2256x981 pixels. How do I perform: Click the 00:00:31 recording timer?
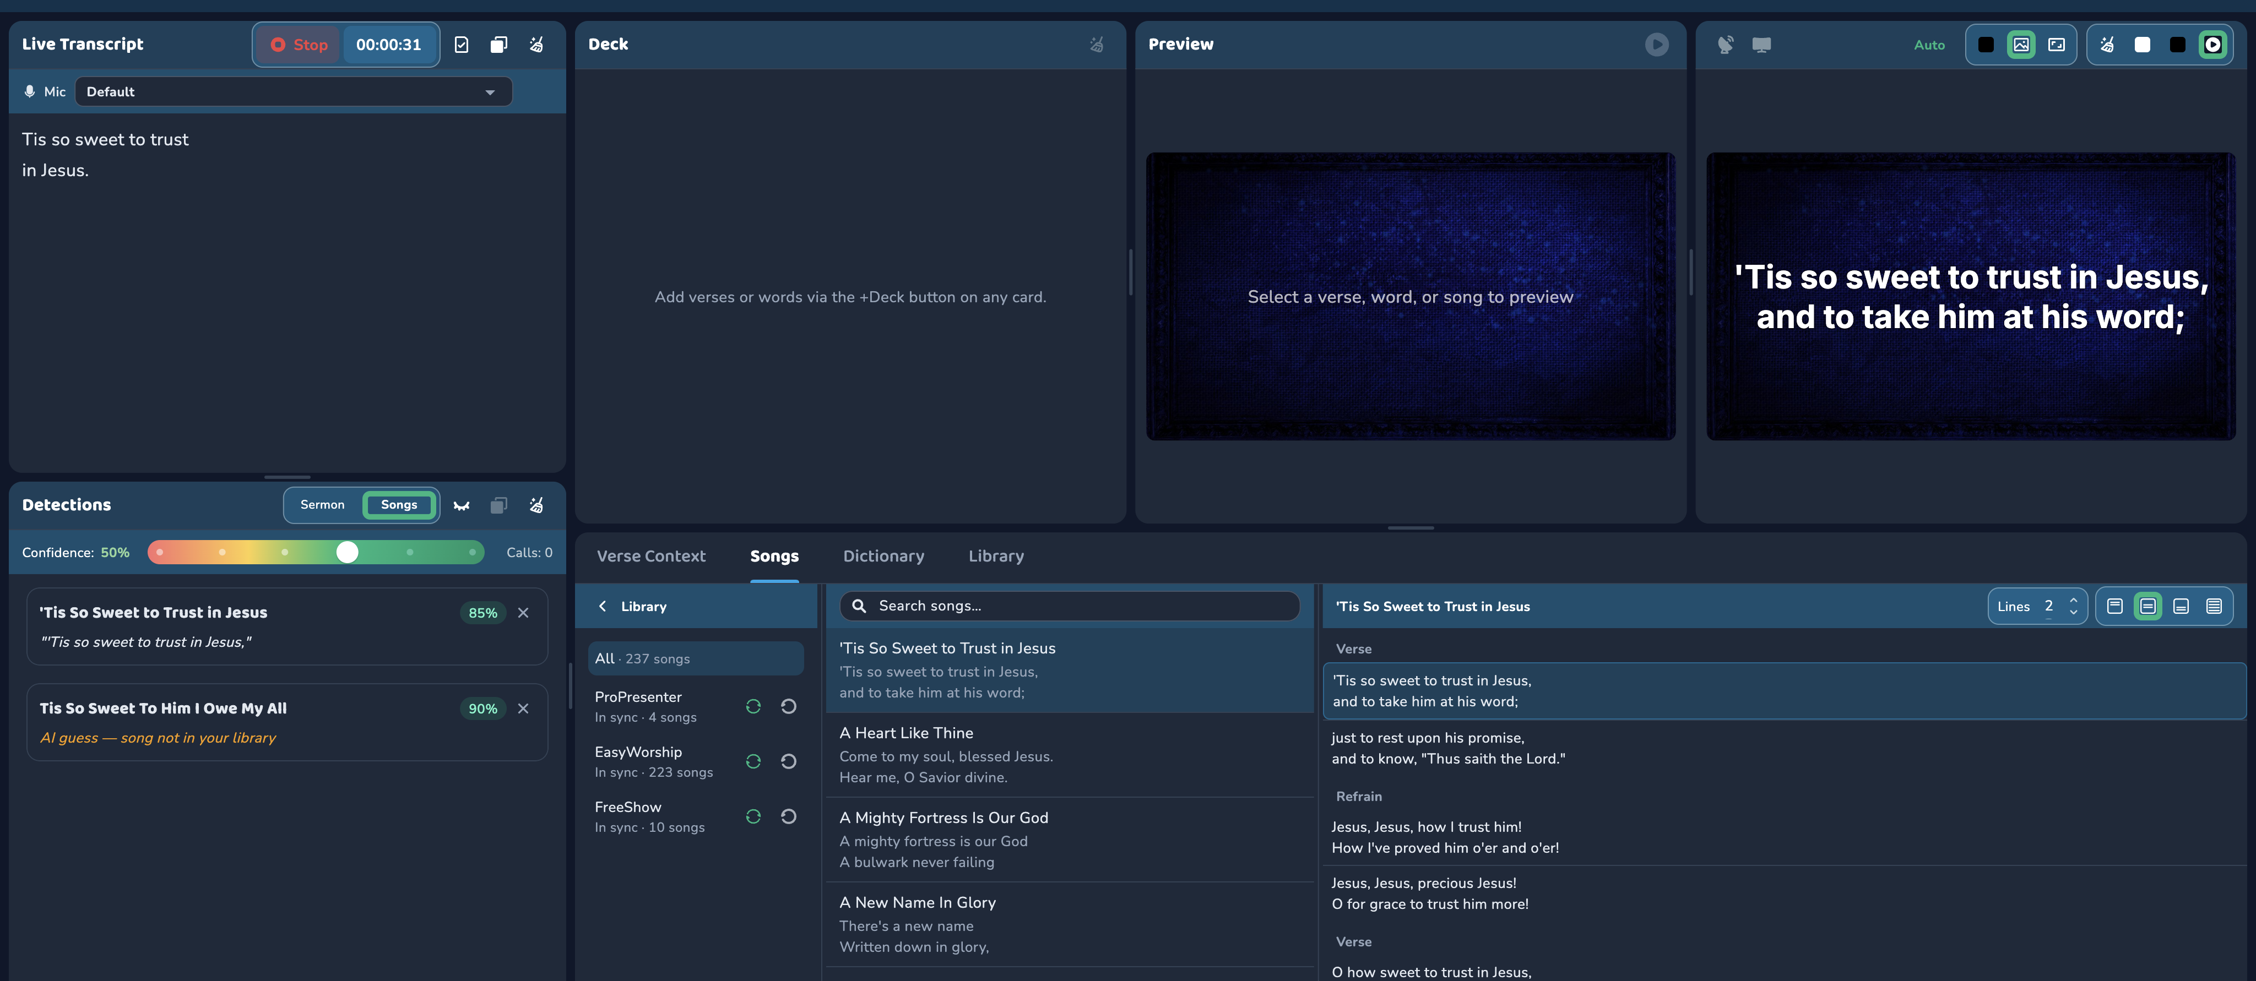tap(389, 45)
